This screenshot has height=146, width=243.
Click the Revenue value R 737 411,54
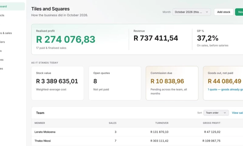pyautogui.click(x=156, y=38)
